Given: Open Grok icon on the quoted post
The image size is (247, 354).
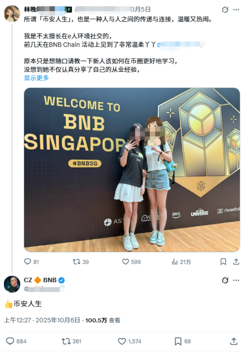Looking at the screenshot, I should tap(225, 10).
